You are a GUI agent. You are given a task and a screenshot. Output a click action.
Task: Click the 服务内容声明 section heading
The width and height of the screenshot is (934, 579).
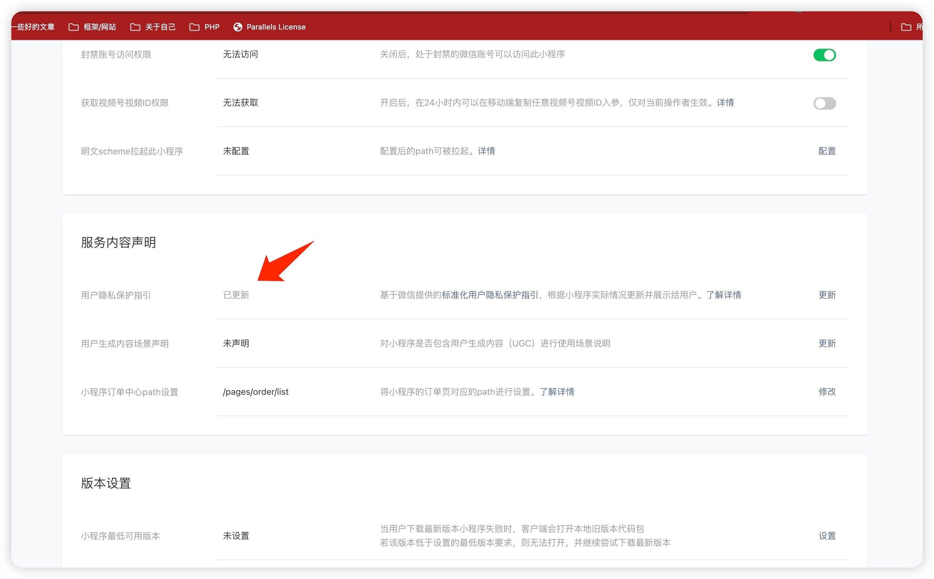point(118,242)
